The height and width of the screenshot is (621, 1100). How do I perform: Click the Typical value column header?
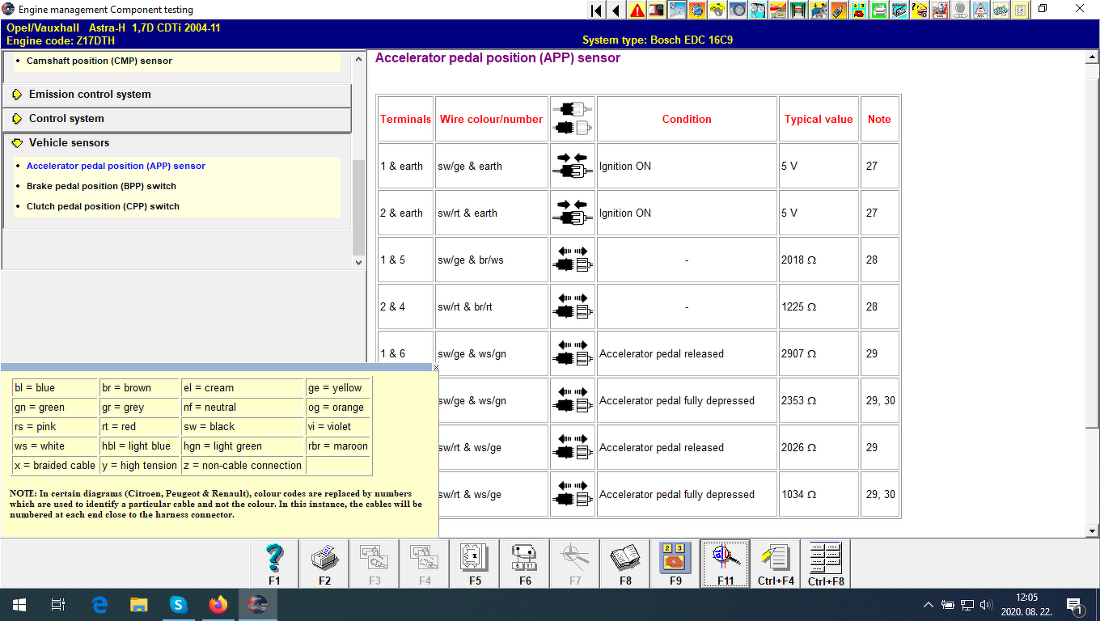[x=819, y=119]
